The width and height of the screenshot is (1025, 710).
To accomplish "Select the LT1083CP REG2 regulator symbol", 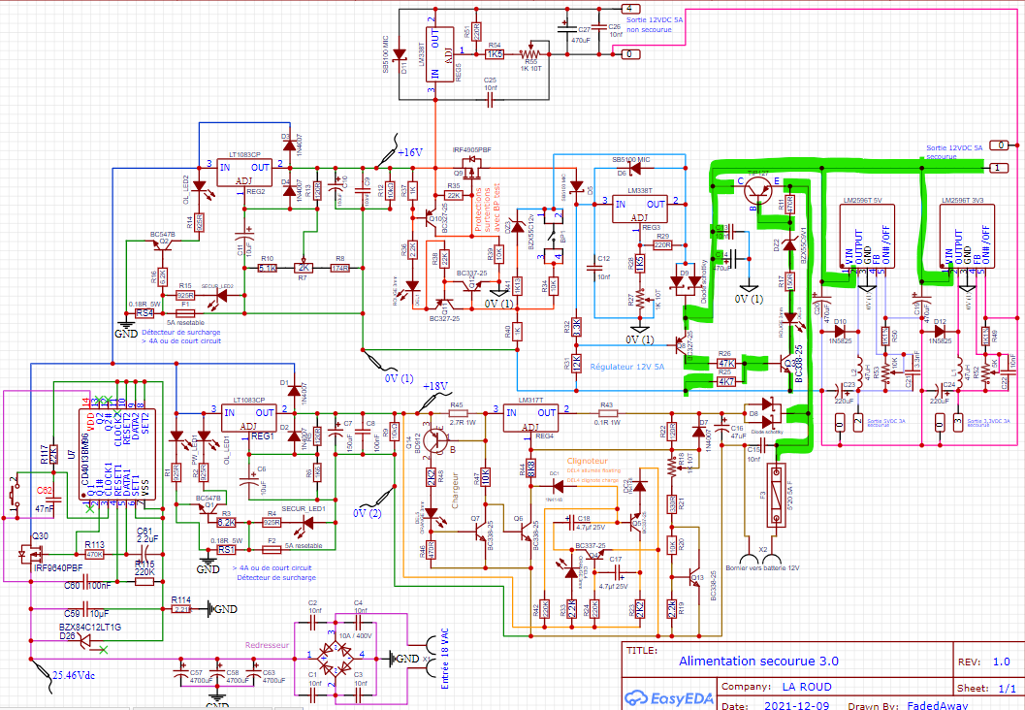I will (244, 174).
